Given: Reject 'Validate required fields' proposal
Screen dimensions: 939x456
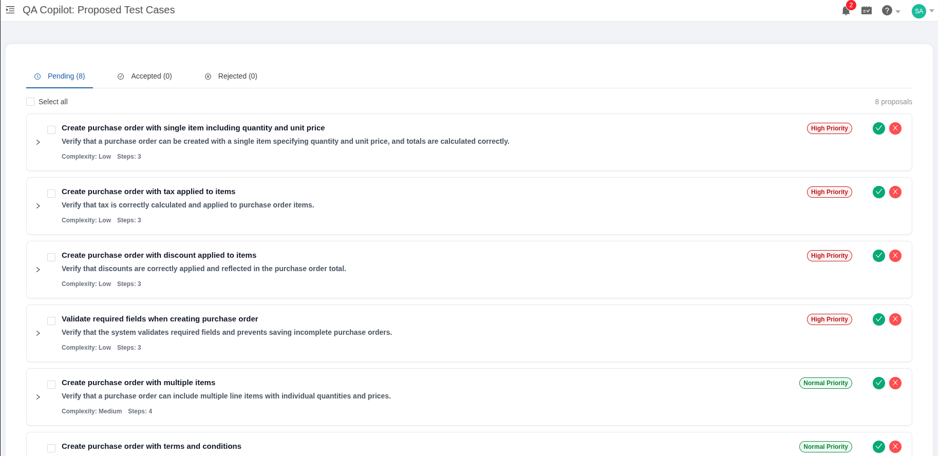Looking at the screenshot, I should (895, 319).
